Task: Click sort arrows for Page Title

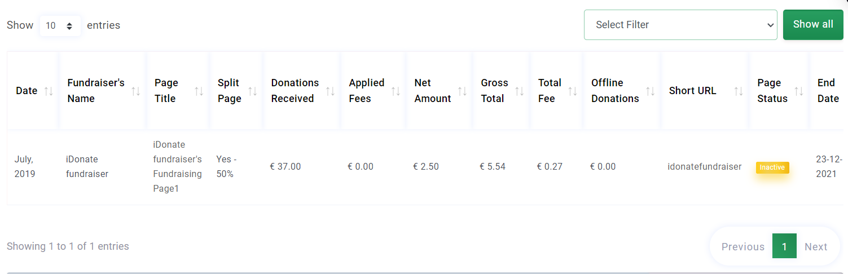Action: click(x=199, y=91)
